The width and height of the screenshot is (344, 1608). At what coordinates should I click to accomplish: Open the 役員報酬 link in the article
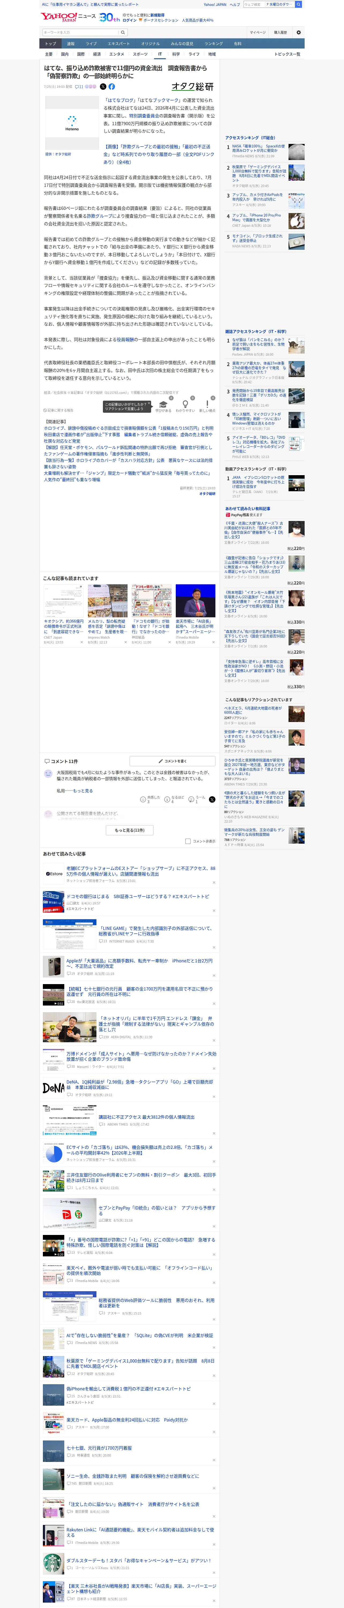pos(125,340)
